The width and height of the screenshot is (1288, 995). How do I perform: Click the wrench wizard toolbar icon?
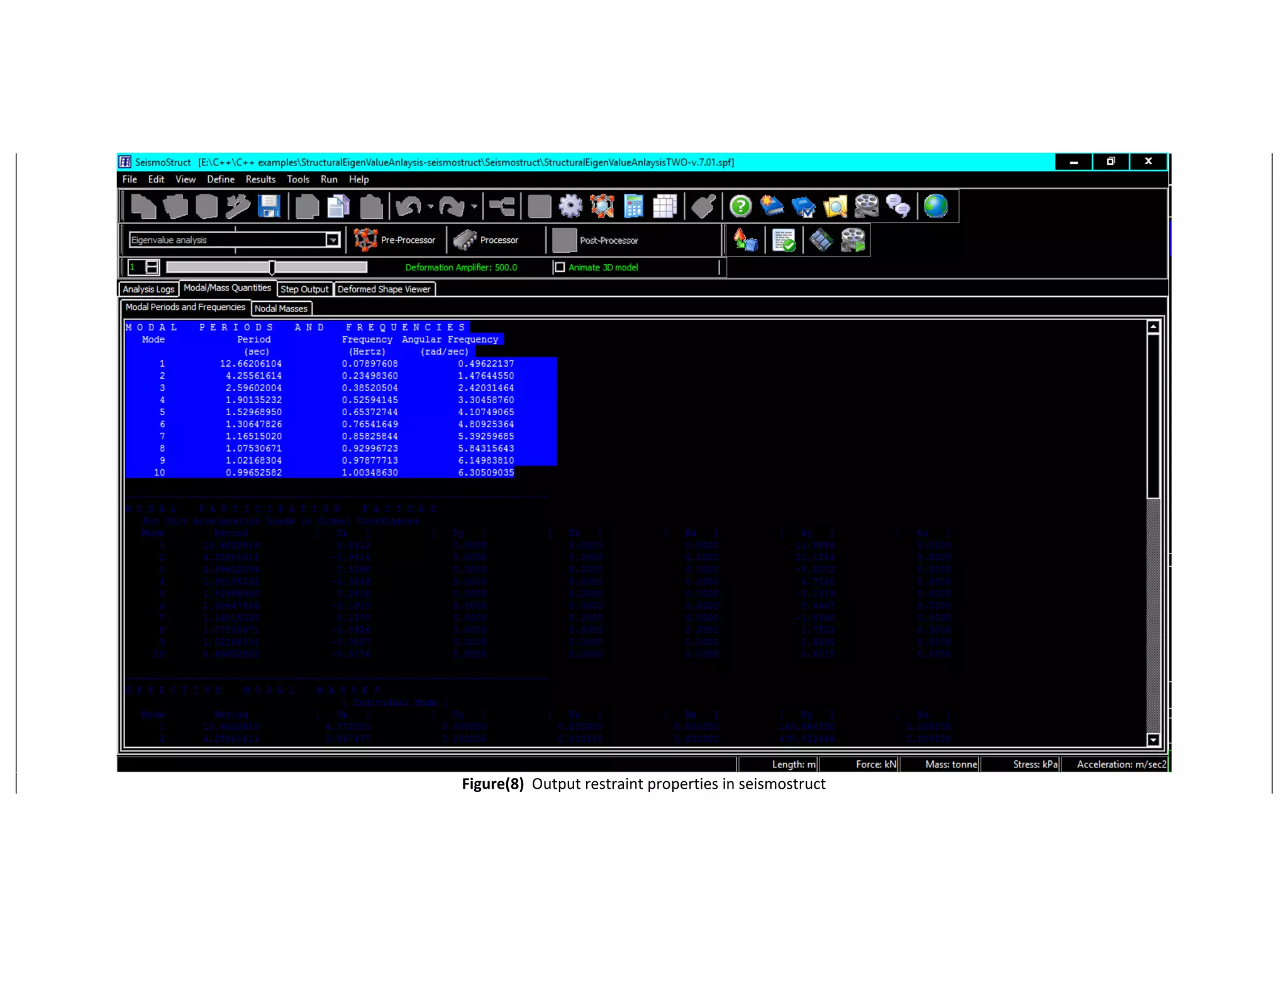(238, 206)
